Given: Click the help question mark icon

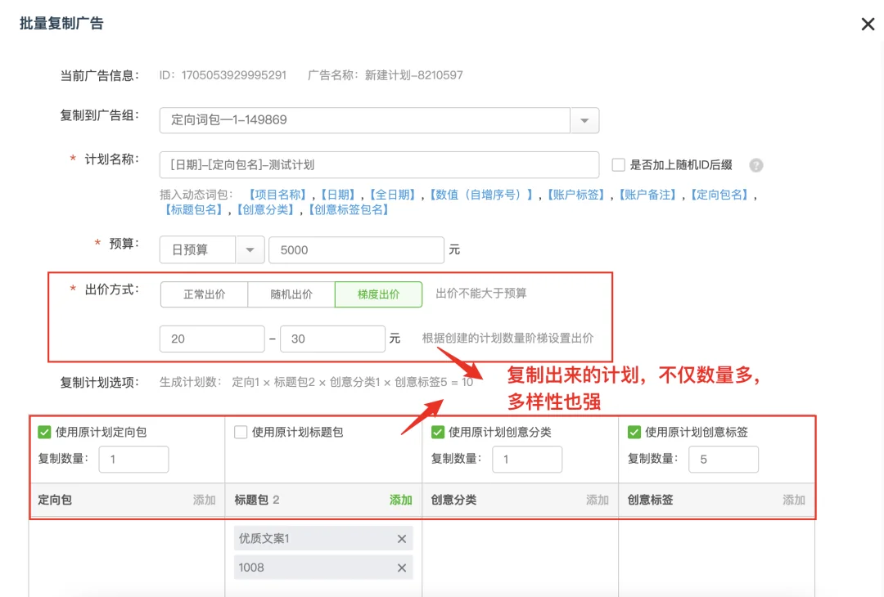Looking at the screenshot, I should [756, 165].
